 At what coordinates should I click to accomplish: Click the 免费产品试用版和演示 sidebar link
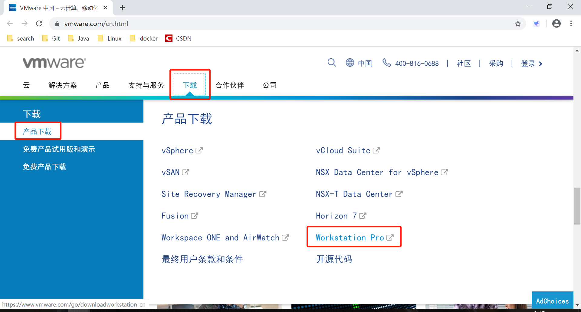tap(59, 149)
